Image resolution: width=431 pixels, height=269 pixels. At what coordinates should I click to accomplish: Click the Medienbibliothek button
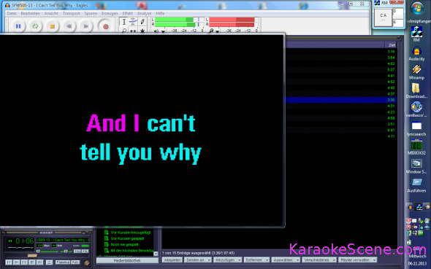[x=127, y=260]
